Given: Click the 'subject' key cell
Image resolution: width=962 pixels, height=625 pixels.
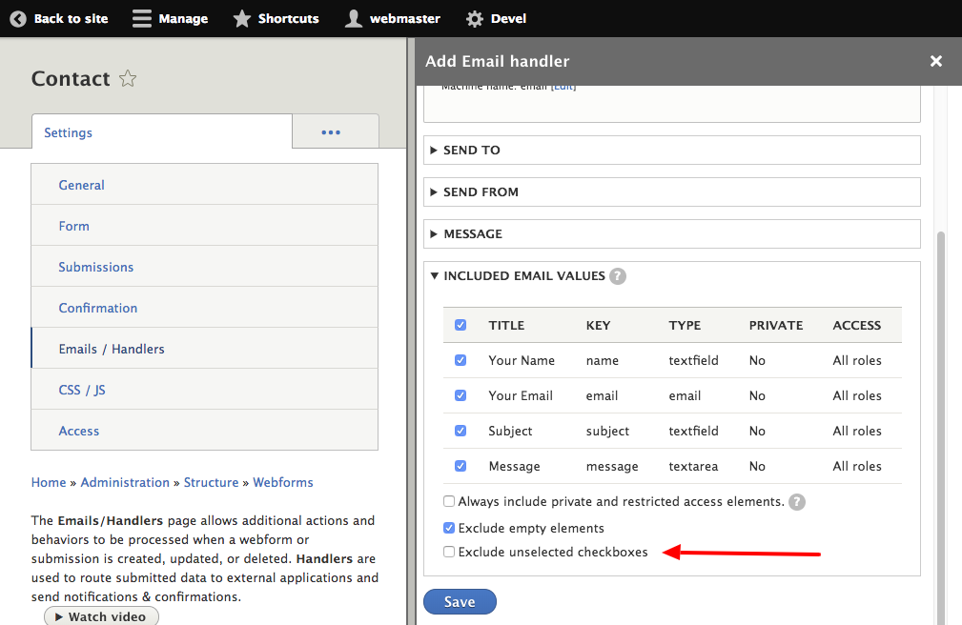Looking at the screenshot, I should (x=607, y=432).
